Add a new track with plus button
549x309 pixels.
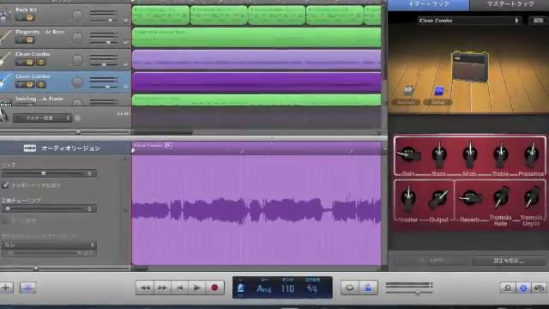[x=6, y=288]
